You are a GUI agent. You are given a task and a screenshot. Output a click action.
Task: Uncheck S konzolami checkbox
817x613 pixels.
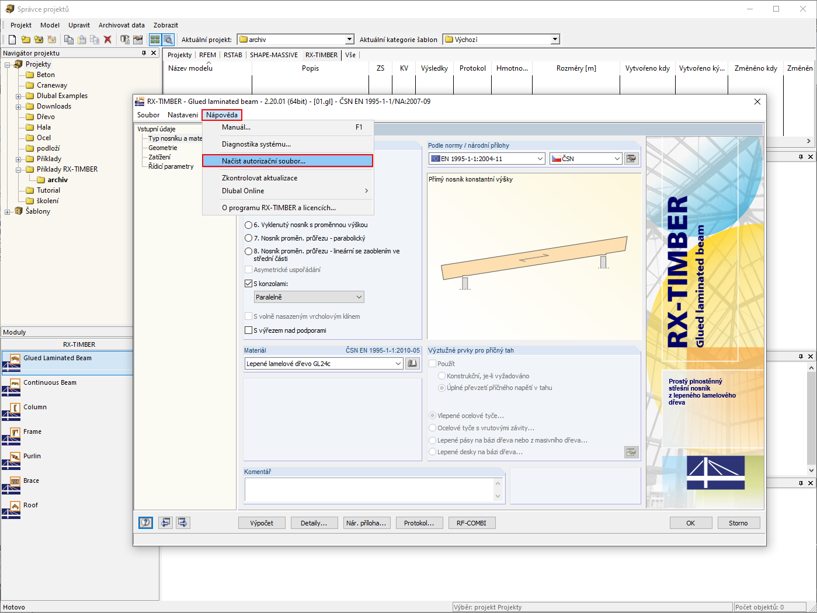(248, 284)
